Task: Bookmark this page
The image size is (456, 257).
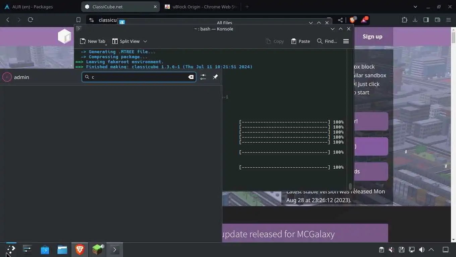Action: pos(78,20)
